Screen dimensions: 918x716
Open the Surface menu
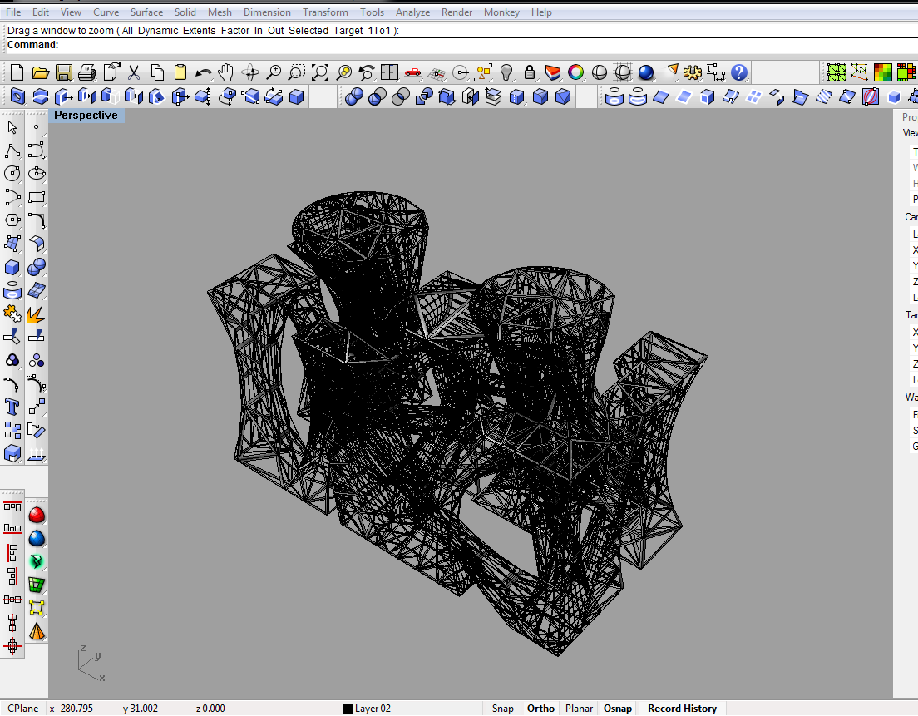click(146, 12)
